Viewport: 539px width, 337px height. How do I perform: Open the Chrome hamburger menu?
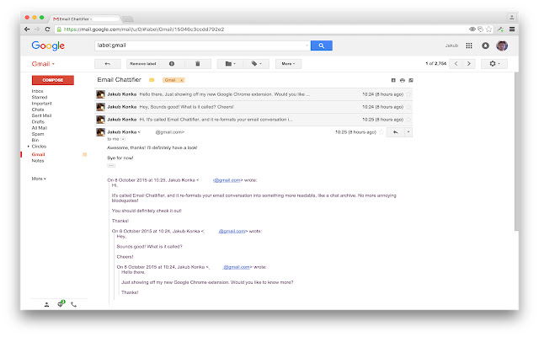point(512,29)
